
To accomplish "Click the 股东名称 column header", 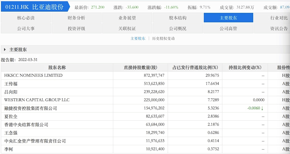I will (57, 68).
